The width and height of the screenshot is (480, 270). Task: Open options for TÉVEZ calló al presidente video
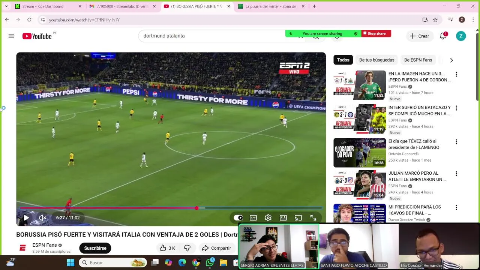point(456,142)
